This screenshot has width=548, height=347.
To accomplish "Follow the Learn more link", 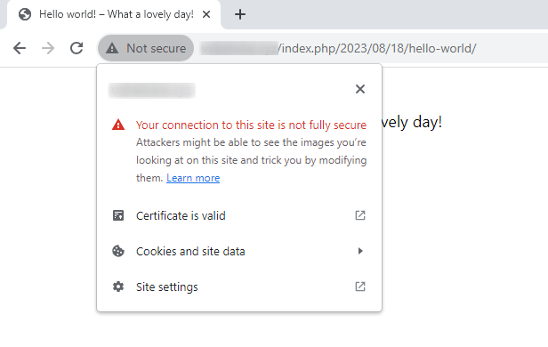I will point(193,178).
